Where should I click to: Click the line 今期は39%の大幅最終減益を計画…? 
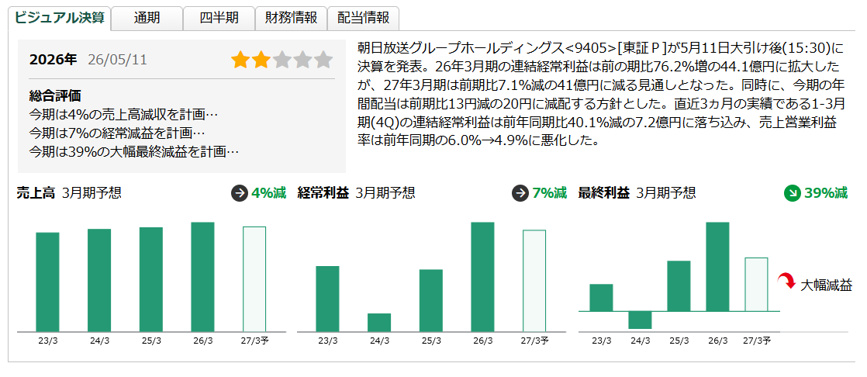tap(134, 151)
